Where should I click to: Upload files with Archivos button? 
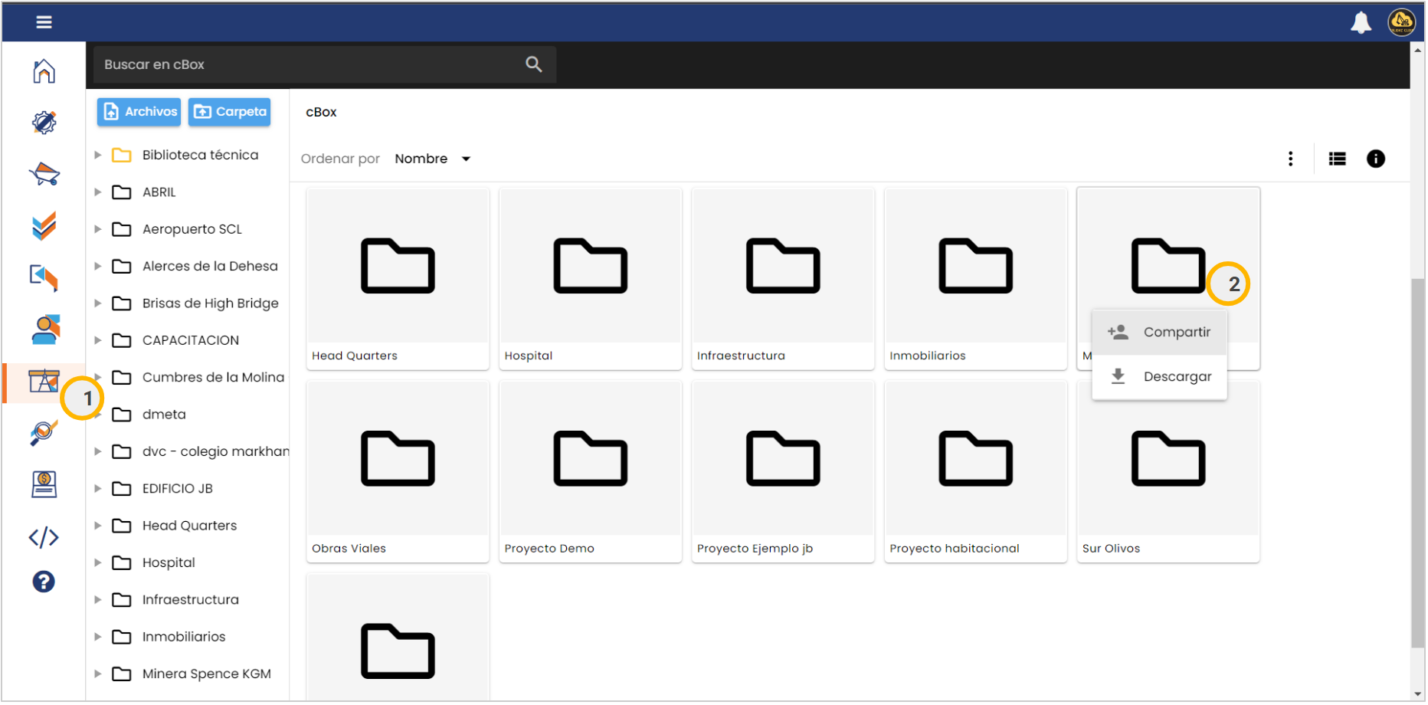[x=139, y=112]
